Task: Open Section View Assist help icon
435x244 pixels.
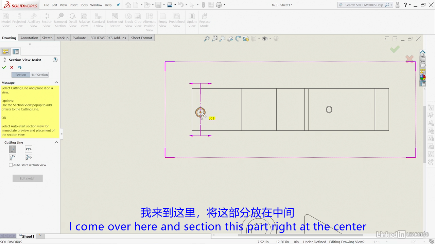Action: 55,60
